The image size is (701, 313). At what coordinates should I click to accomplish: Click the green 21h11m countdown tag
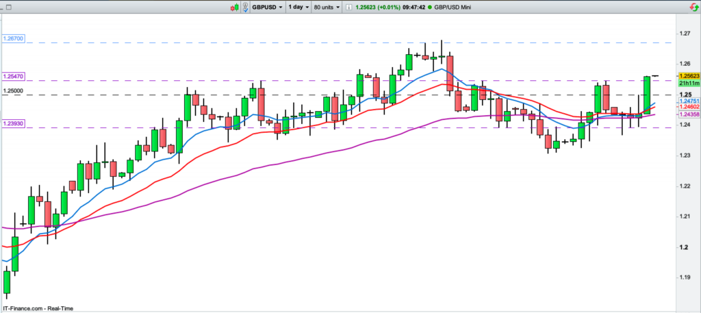point(689,83)
